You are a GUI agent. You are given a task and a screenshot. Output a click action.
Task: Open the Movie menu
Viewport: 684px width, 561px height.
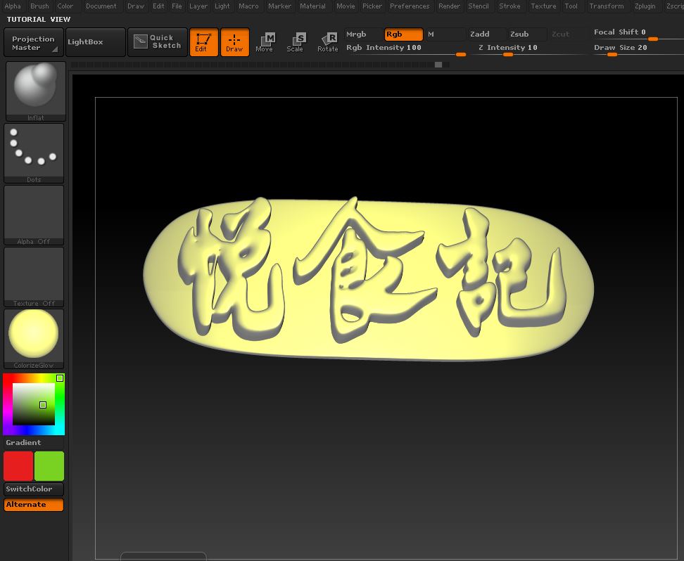tap(346, 6)
